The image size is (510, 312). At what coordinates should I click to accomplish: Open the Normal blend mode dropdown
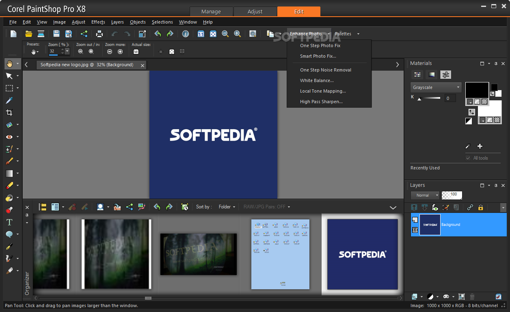click(425, 195)
